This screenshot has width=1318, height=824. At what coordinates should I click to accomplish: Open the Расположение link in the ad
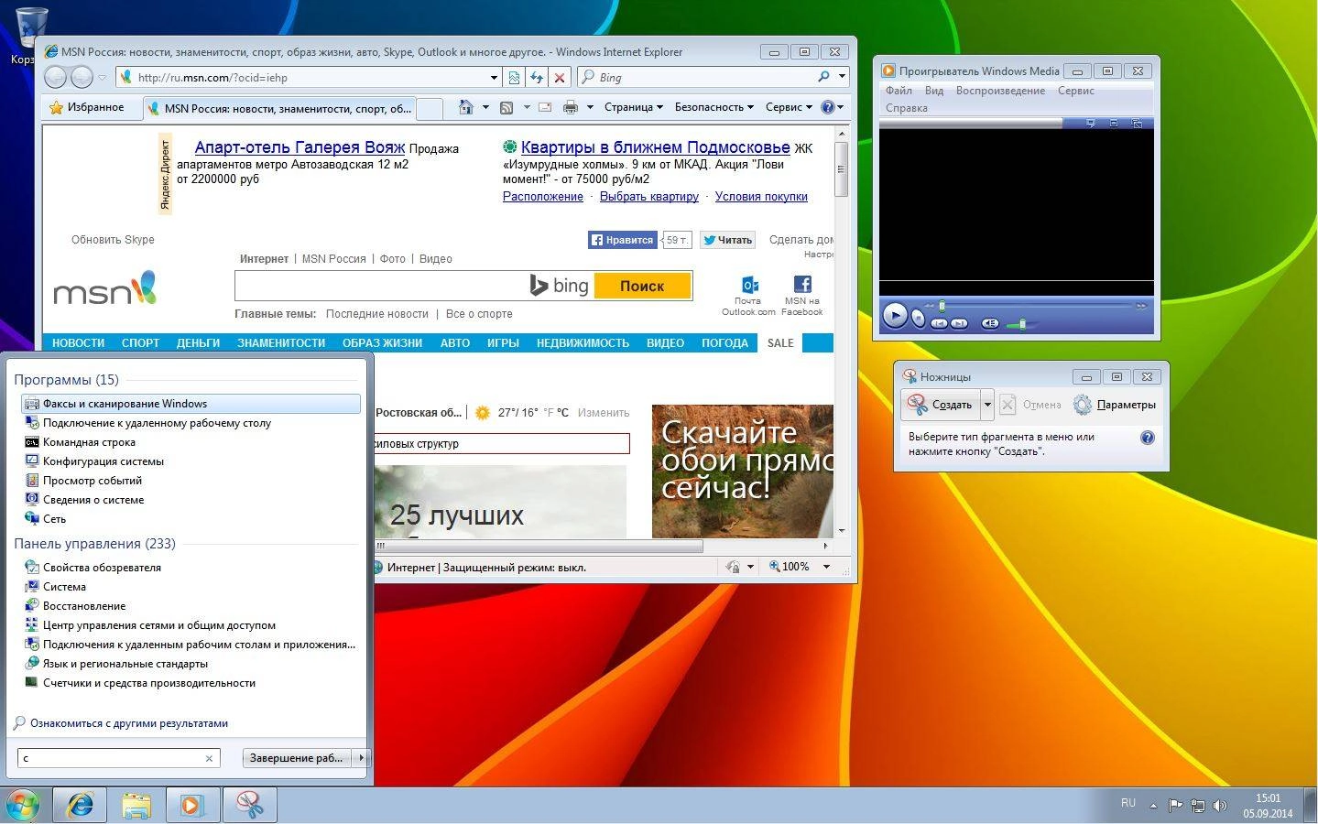pos(543,196)
